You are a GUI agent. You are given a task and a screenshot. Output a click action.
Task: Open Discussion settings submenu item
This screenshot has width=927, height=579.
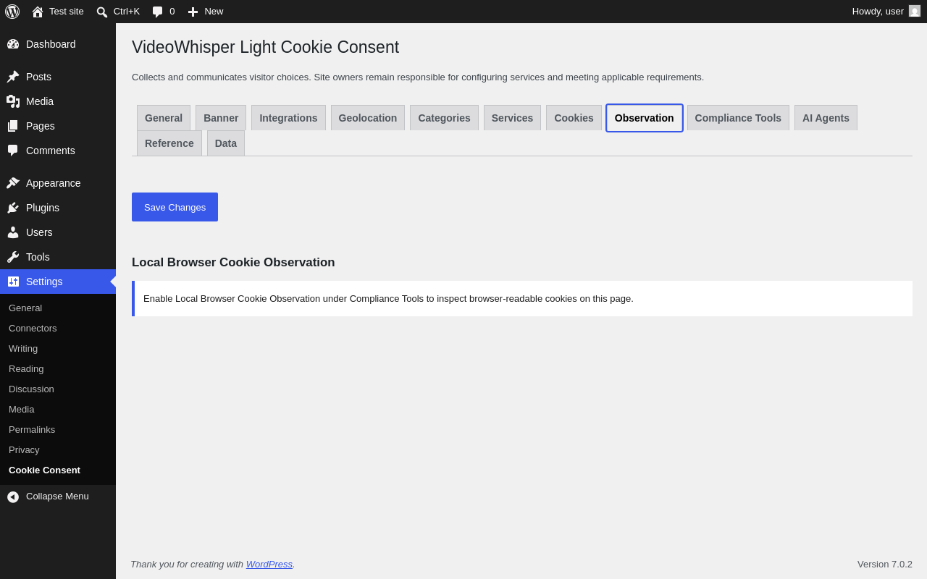31,389
